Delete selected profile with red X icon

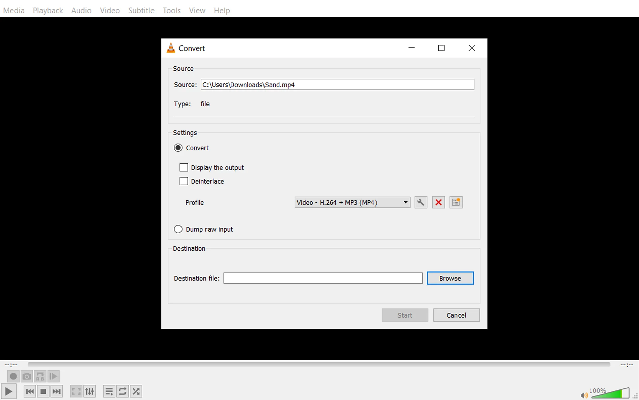[438, 202]
